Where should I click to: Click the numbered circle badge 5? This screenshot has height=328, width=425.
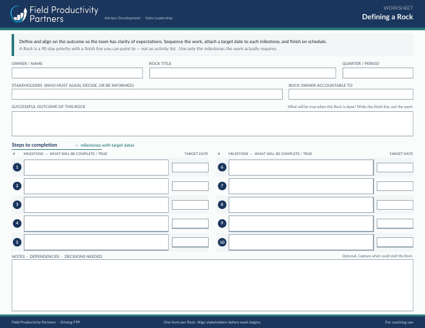coord(17,242)
